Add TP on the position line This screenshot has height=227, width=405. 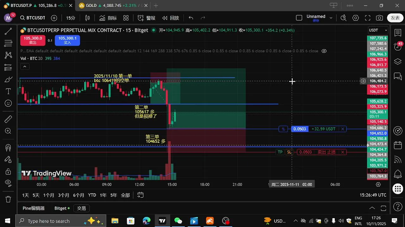click(280, 152)
